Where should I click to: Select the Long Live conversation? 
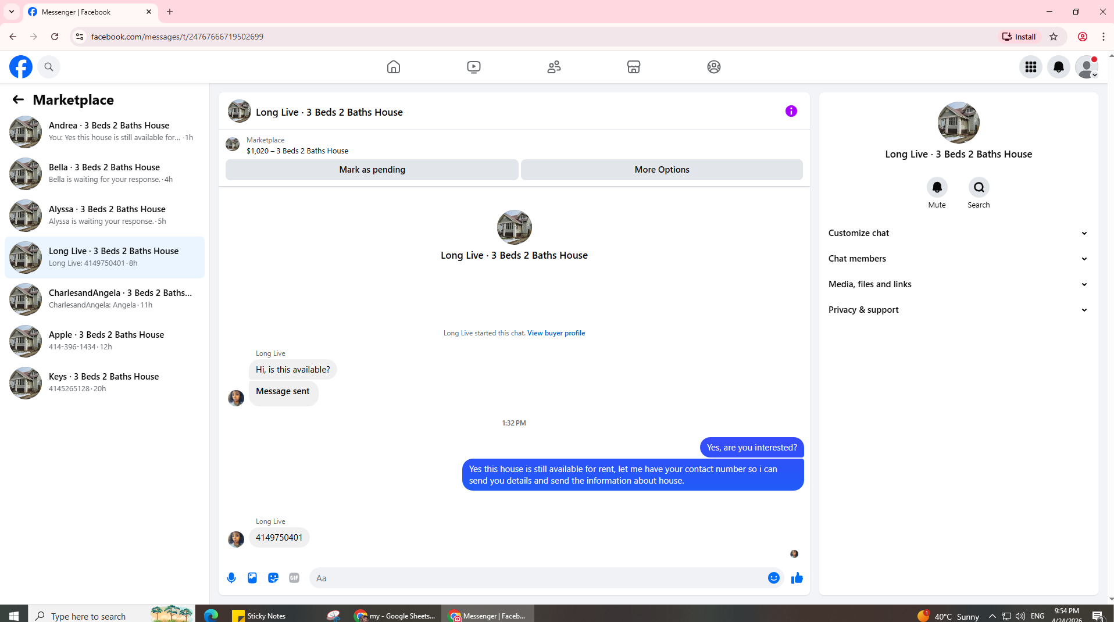pyautogui.click(x=105, y=258)
